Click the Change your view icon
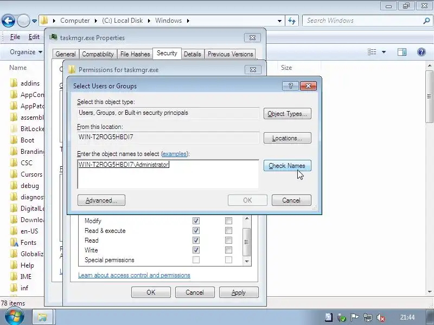The image size is (434, 325). point(372,52)
